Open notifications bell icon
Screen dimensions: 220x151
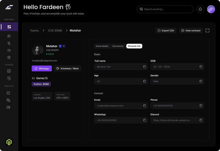click(x=200, y=9)
